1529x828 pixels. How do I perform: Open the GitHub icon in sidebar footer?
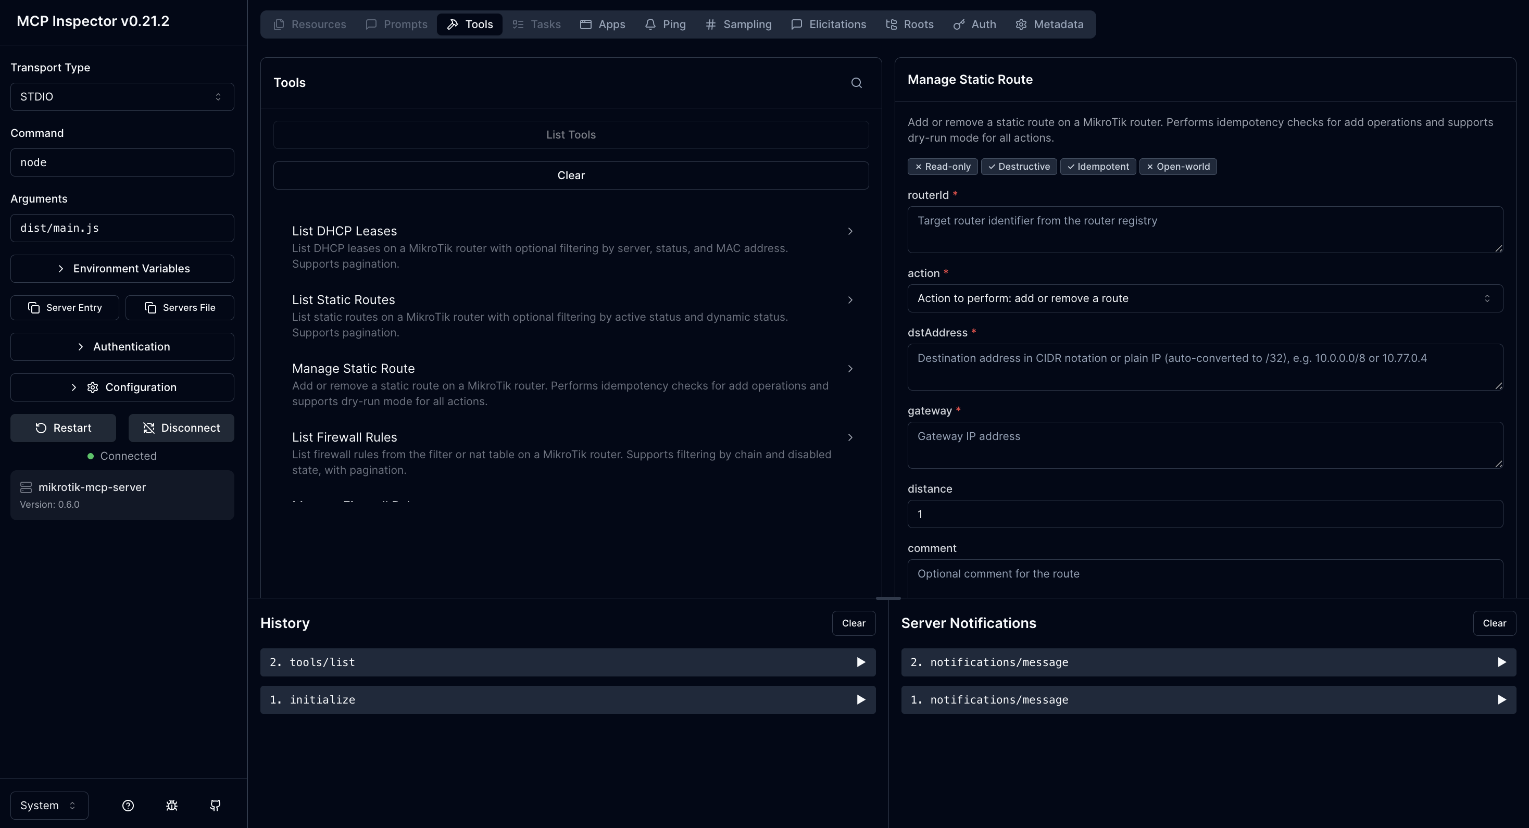click(216, 806)
